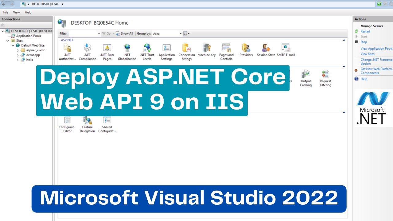Open the view mode icons dropdown
This screenshot has width=393, height=221.
tap(186, 33)
